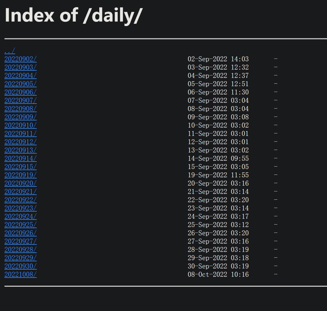Open the 20220907/ directory link
Screen dimensions: 327x311
(x=21, y=101)
